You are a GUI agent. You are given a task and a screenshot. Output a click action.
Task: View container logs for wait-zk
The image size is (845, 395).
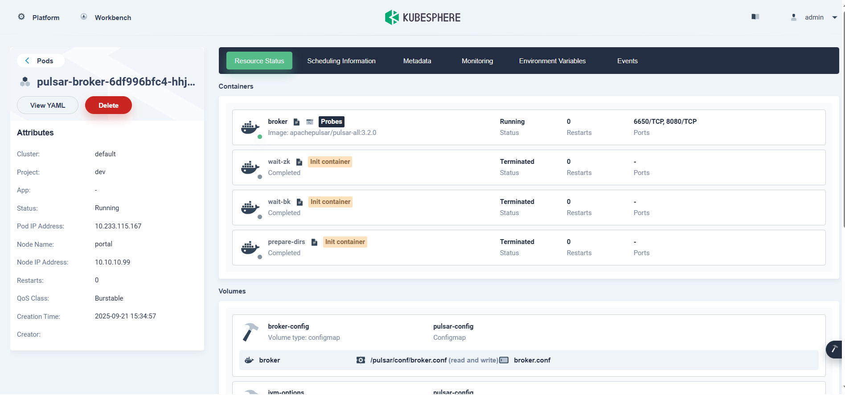(x=299, y=162)
